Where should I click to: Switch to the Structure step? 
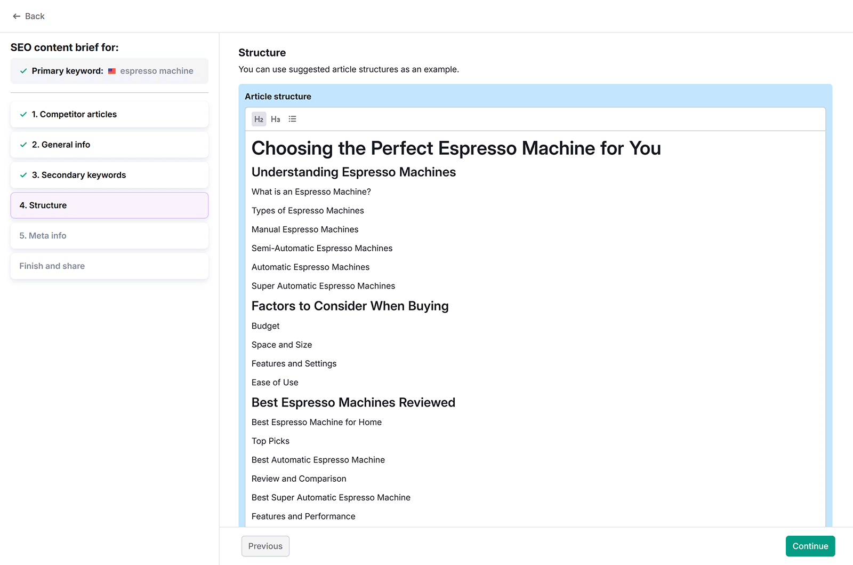(x=109, y=205)
